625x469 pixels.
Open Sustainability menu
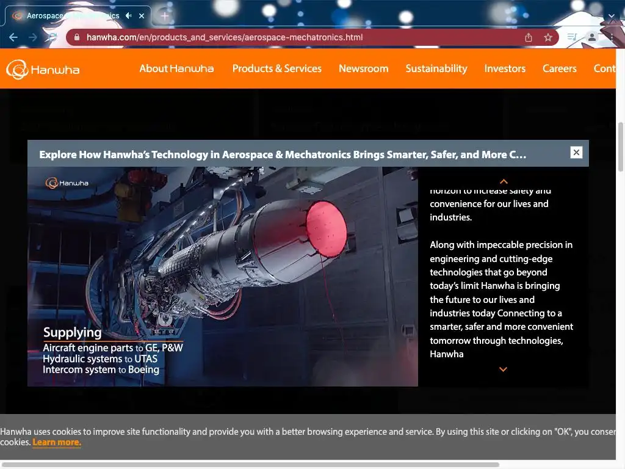click(436, 68)
